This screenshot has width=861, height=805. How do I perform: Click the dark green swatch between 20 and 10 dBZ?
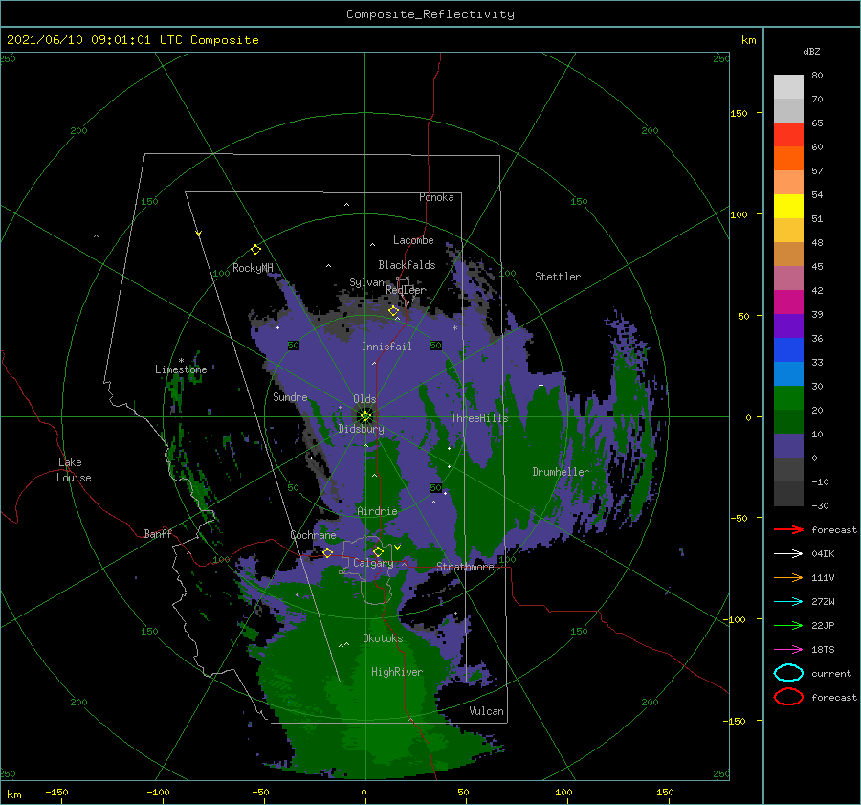point(788,422)
